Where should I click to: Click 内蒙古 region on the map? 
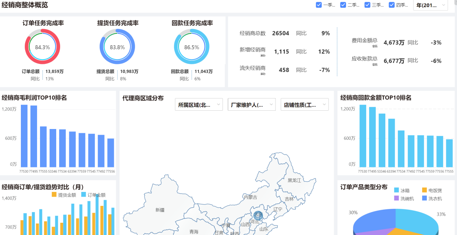tap(250, 197)
